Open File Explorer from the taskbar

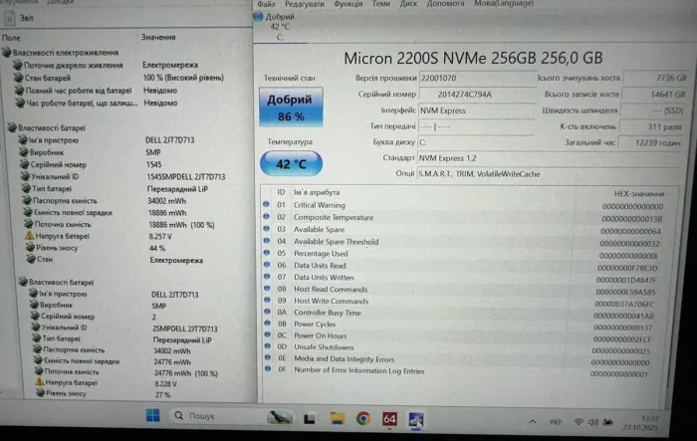[x=337, y=418]
